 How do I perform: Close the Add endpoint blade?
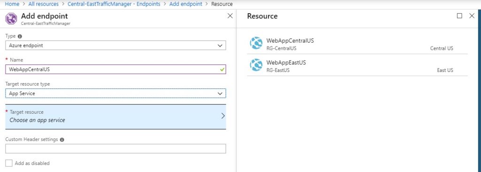pyautogui.click(x=230, y=16)
